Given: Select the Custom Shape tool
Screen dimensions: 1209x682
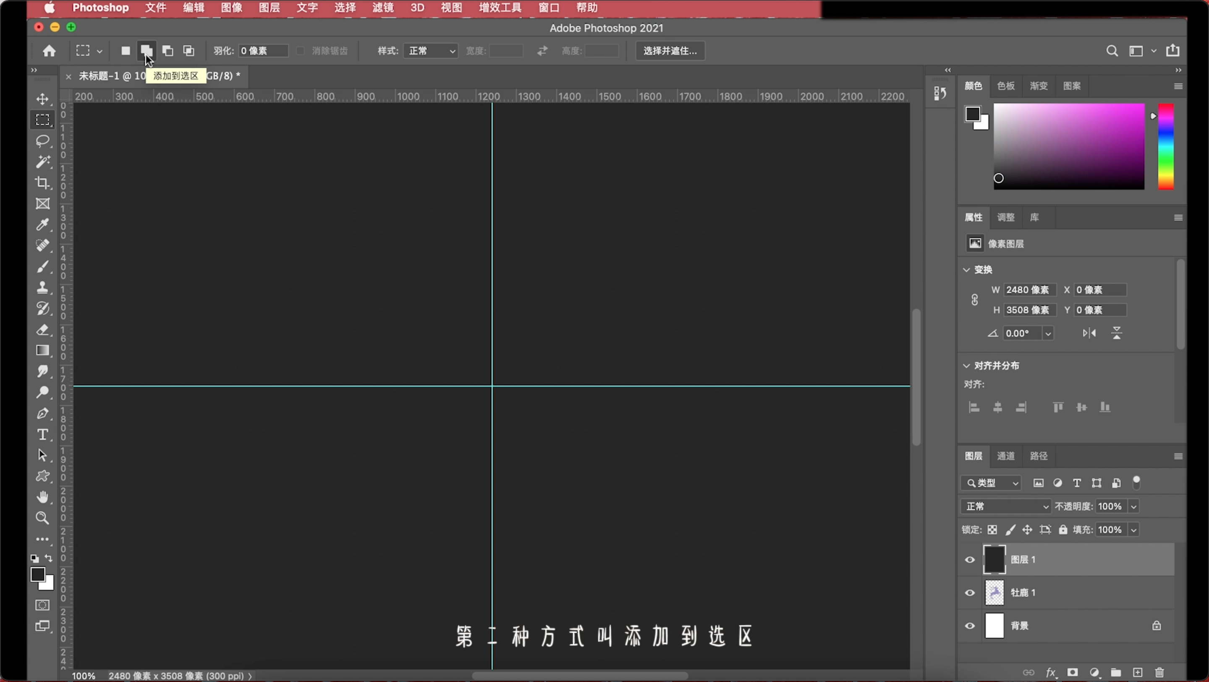Looking at the screenshot, I should (43, 476).
